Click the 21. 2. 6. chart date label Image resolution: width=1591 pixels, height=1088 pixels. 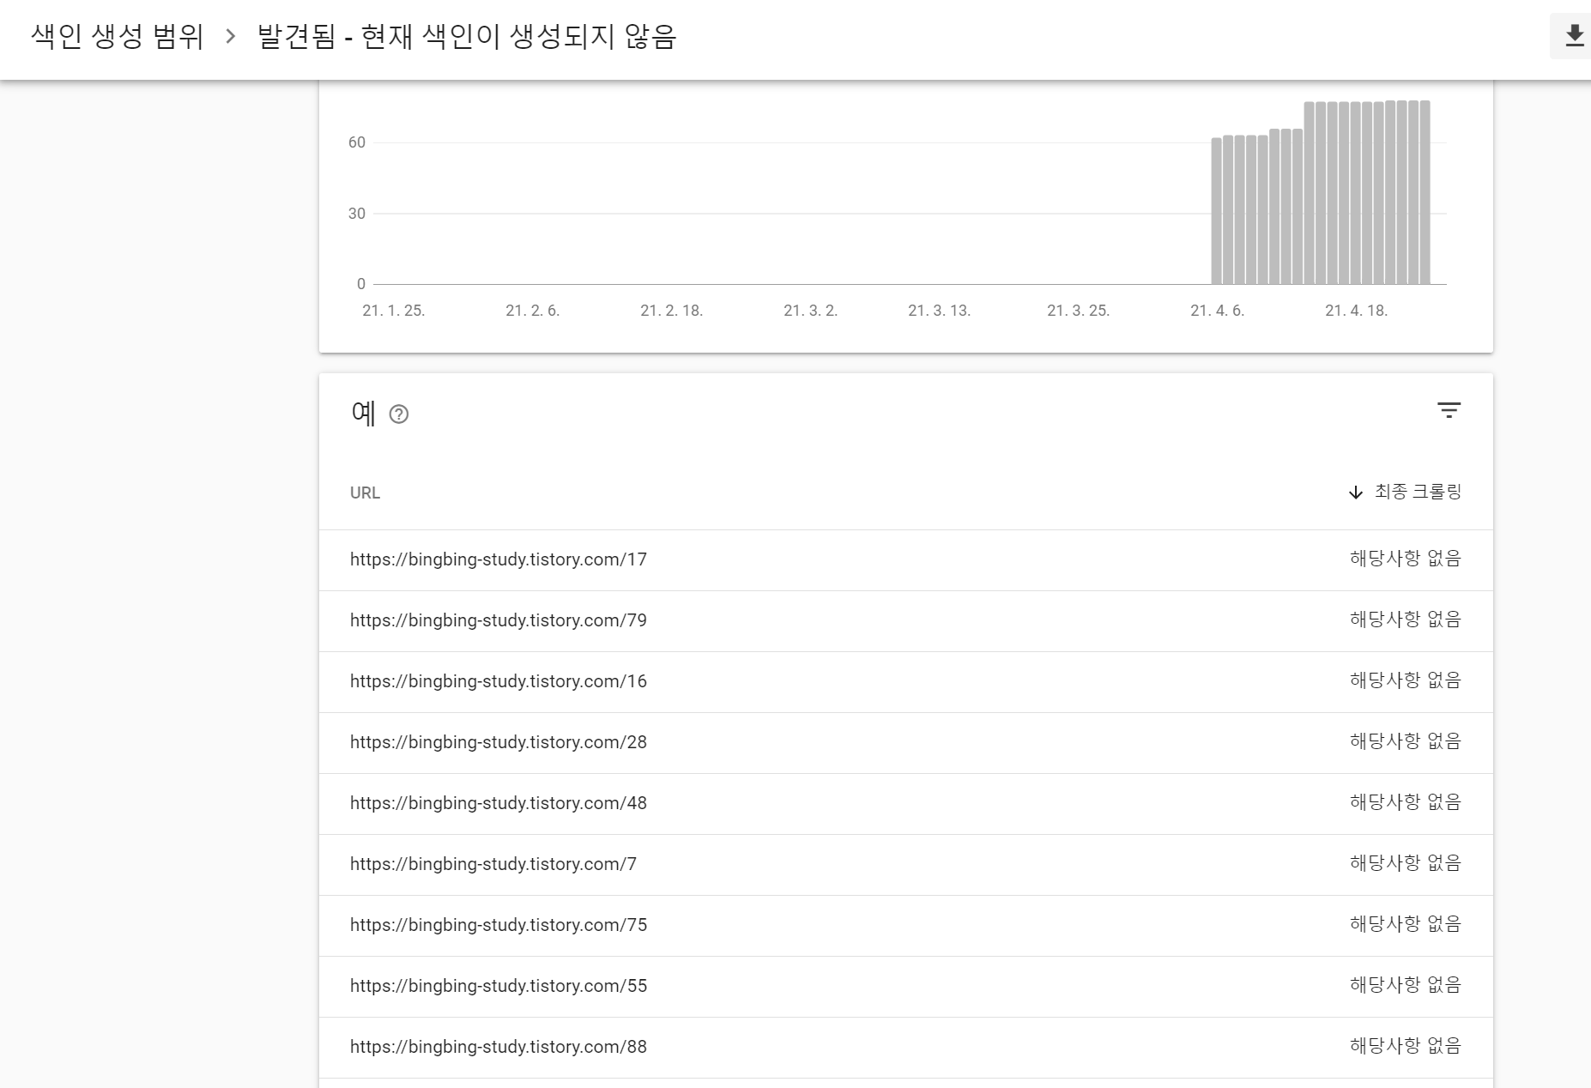click(x=533, y=311)
